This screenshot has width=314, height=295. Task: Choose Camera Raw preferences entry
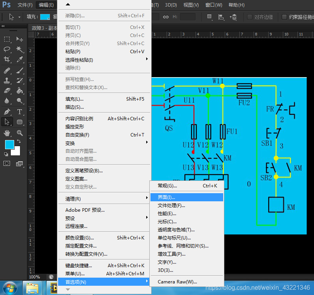pos(187,282)
